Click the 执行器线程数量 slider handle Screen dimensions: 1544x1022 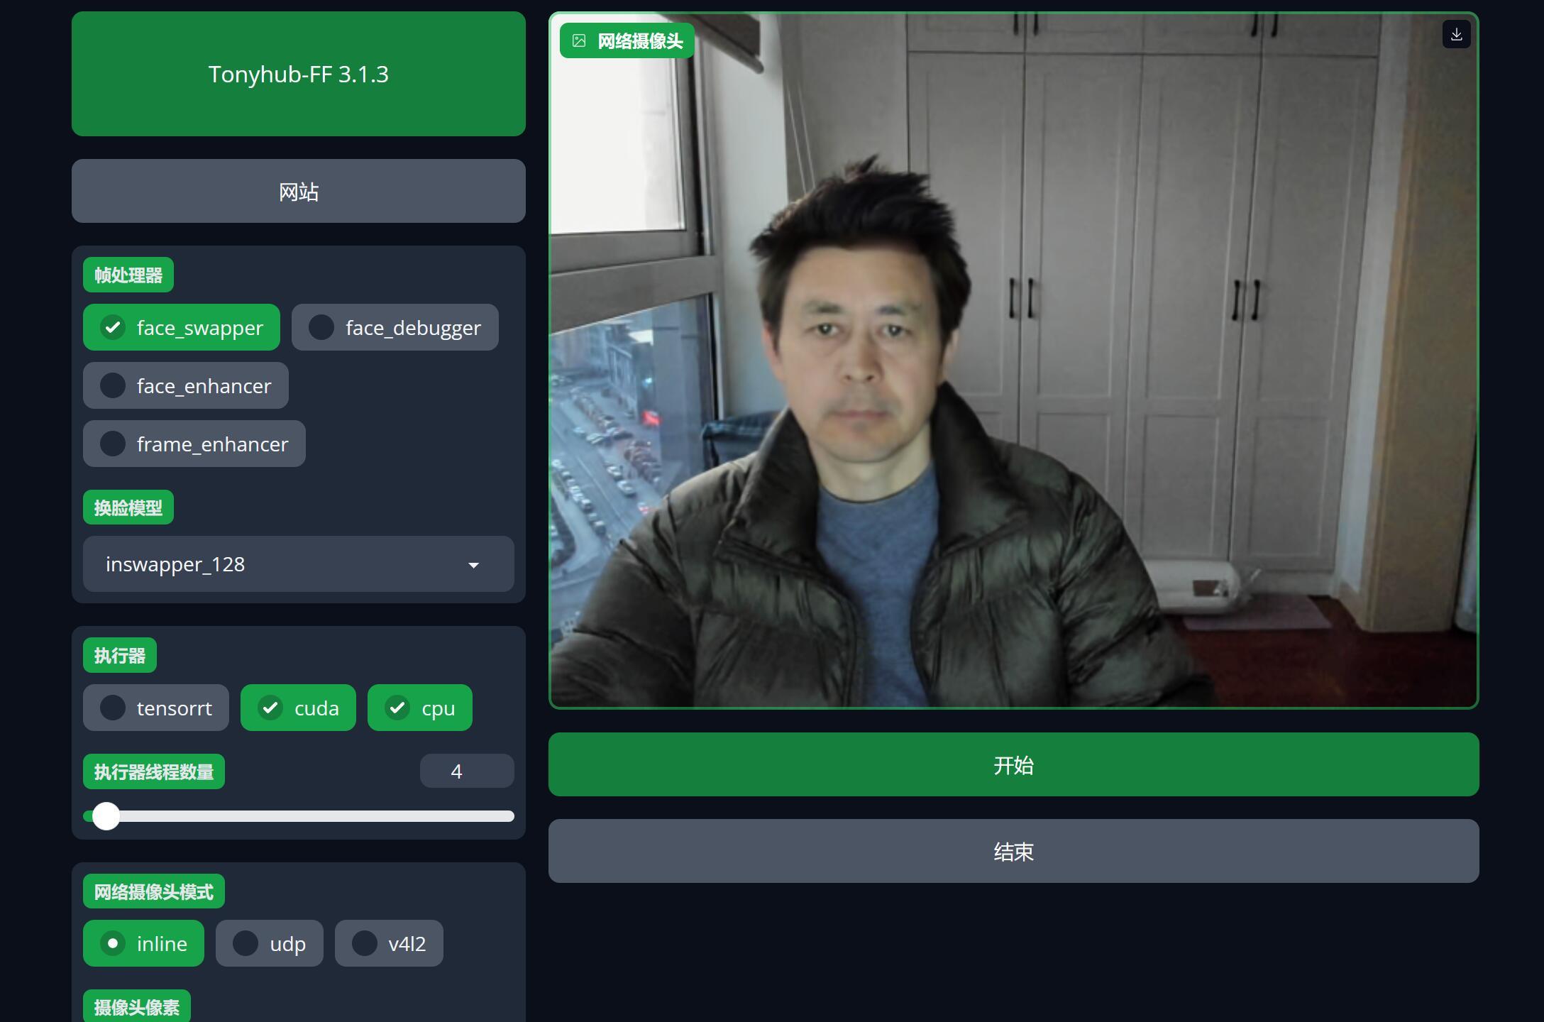pos(106,816)
